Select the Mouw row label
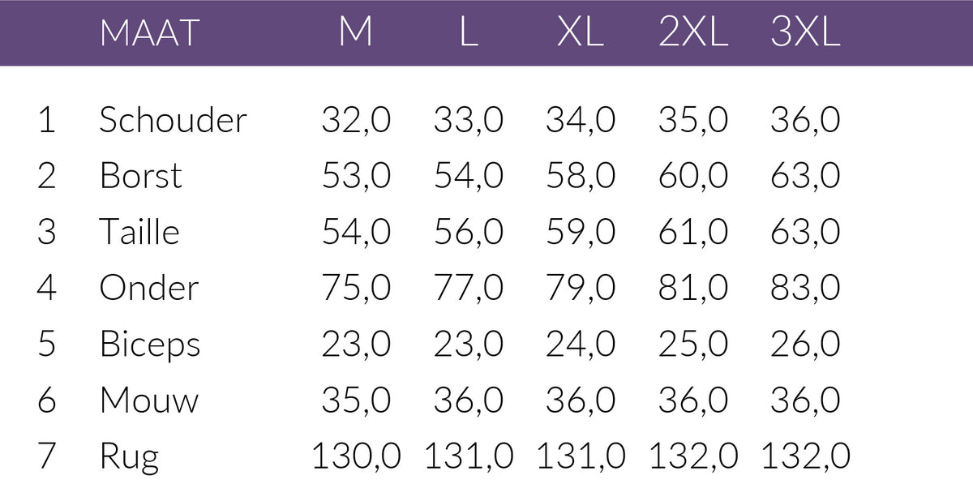This screenshot has width=973, height=484. pos(149,400)
